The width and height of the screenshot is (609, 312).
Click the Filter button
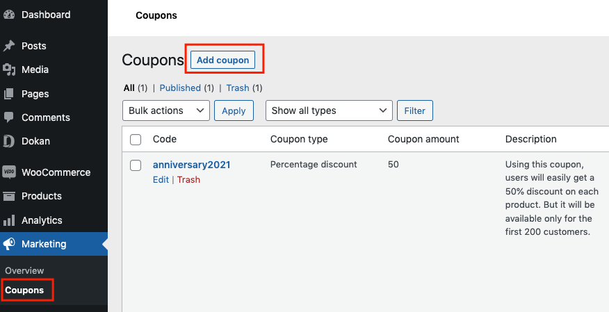point(415,110)
